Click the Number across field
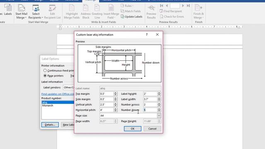The height and width of the screenshot is (149, 265). coord(150,105)
